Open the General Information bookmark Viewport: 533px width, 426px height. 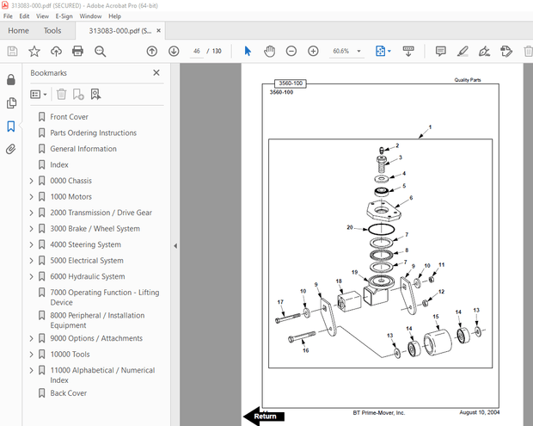(x=83, y=149)
